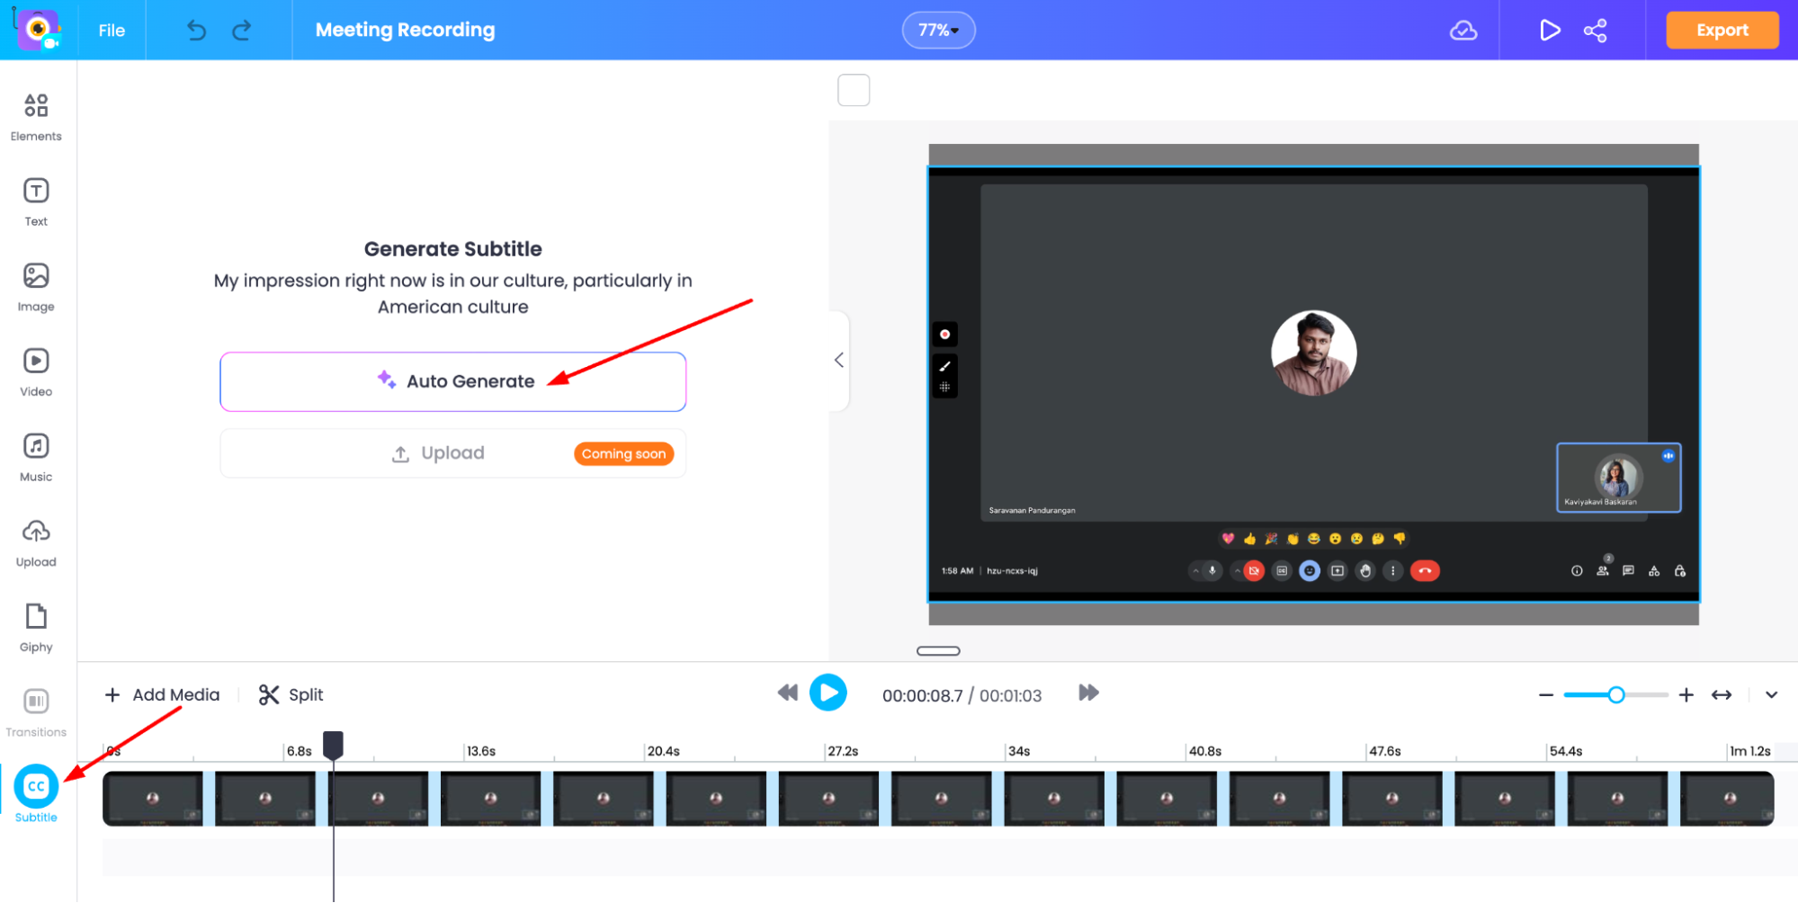Click the square checkbox above the canvas
The image size is (1798, 903).
tap(854, 90)
